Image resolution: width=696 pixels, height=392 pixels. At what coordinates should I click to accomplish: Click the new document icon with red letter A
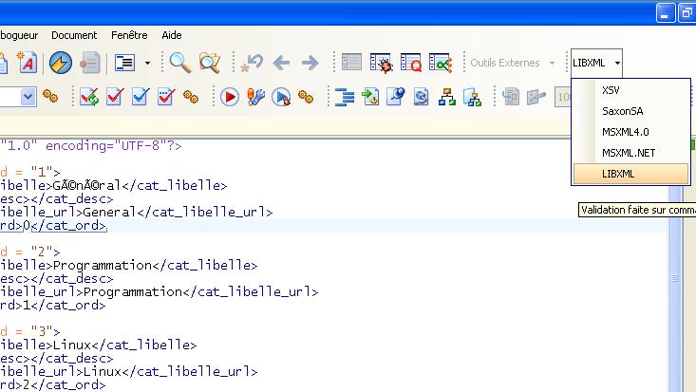click(x=28, y=63)
